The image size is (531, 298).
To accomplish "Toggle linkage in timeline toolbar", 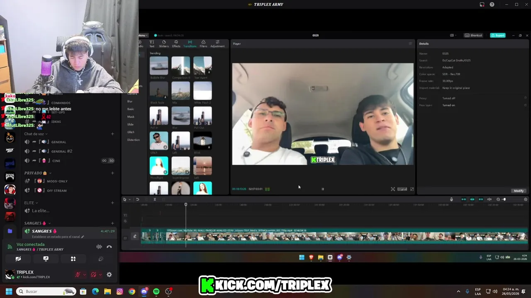I will coord(481,199).
